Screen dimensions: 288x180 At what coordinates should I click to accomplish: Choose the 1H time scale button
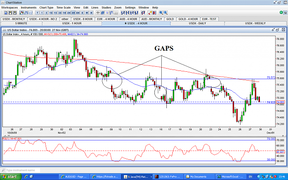(65, 13)
